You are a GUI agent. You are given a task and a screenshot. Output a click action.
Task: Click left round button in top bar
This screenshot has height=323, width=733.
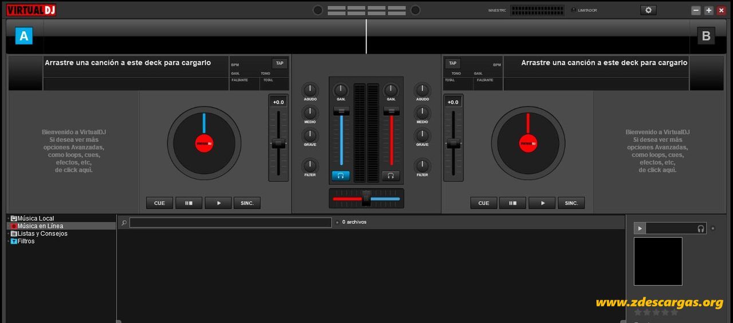point(318,10)
